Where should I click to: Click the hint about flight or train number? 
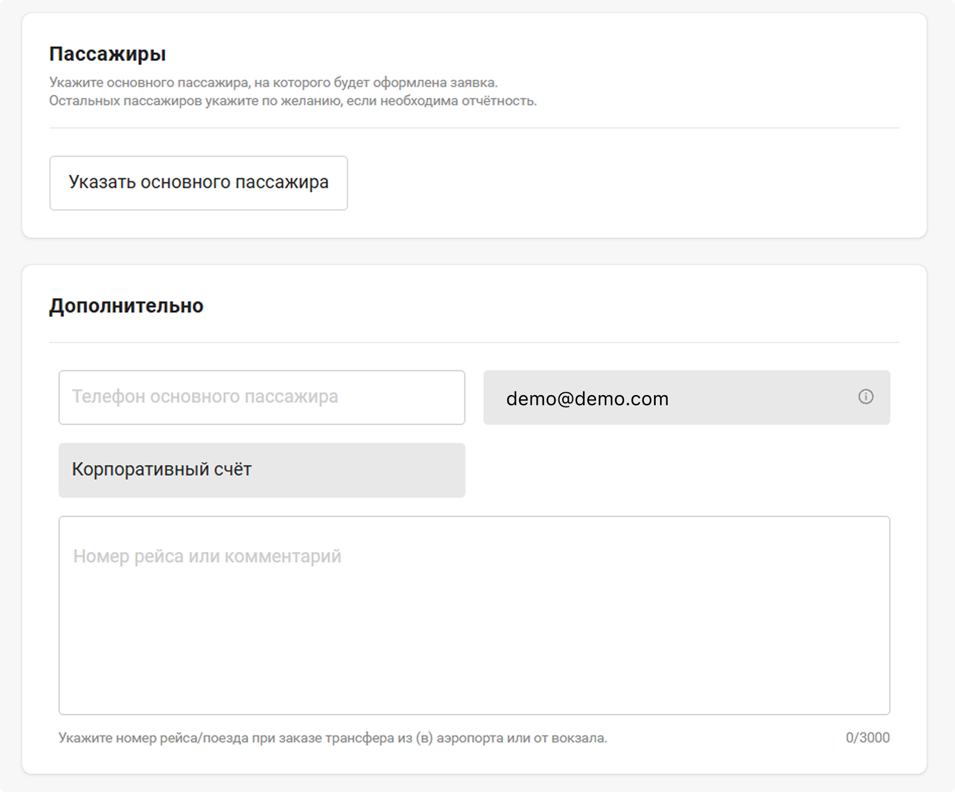click(332, 738)
